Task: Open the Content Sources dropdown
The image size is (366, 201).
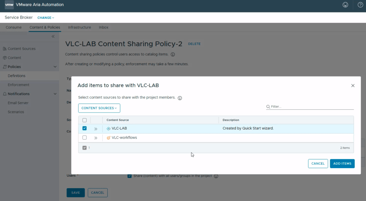Action: tap(99, 108)
